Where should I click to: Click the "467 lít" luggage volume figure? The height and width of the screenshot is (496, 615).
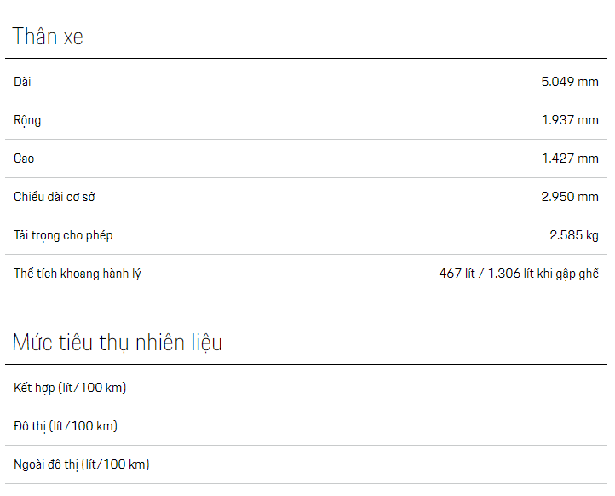click(457, 274)
